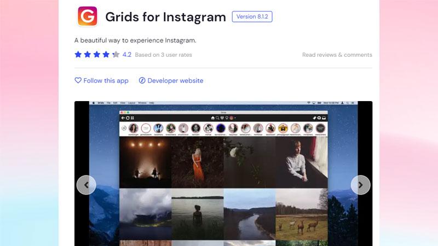Click the Follow this app link
This screenshot has width=438, height=246.
click(106, 80)
